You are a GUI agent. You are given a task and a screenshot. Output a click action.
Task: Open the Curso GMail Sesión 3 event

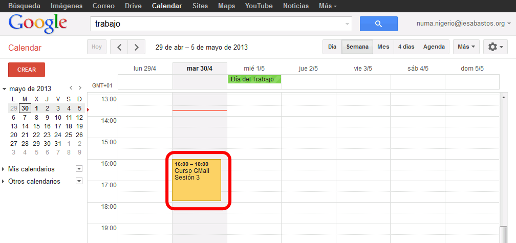tap(197, 180)
